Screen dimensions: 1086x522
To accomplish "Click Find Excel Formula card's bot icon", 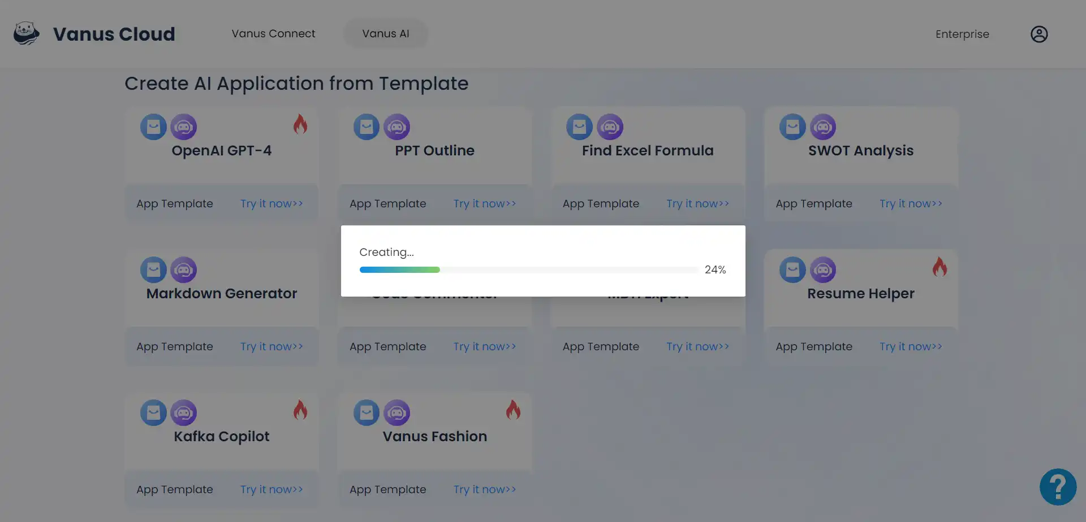I will click(610, 127).
